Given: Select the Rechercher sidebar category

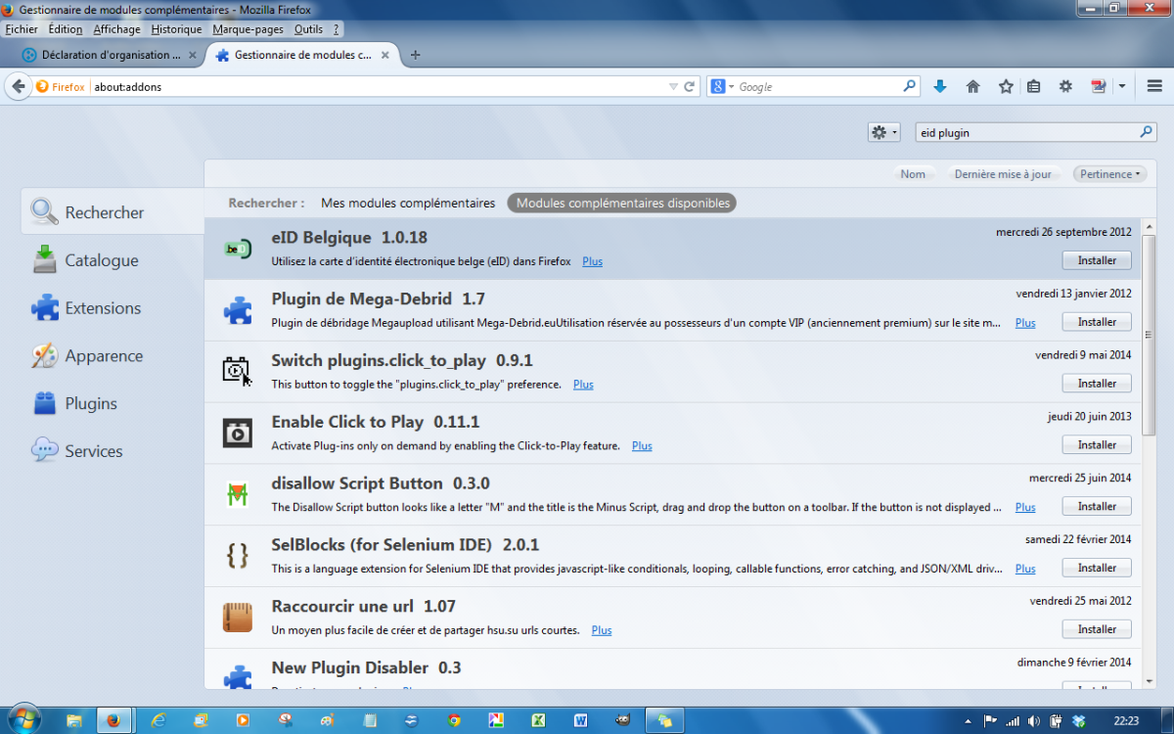Looking at the screenshot, I should click(x=113, y=212).
